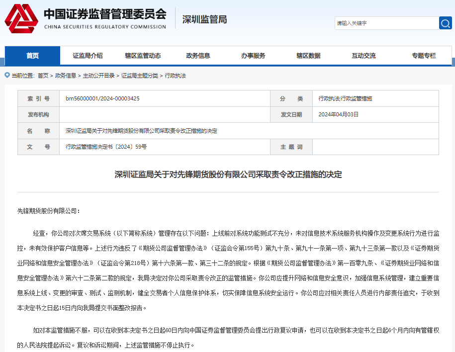The image size is (455, 352).
Task: Open the 首页 navigation tab
Action: [x=32, y=56]
